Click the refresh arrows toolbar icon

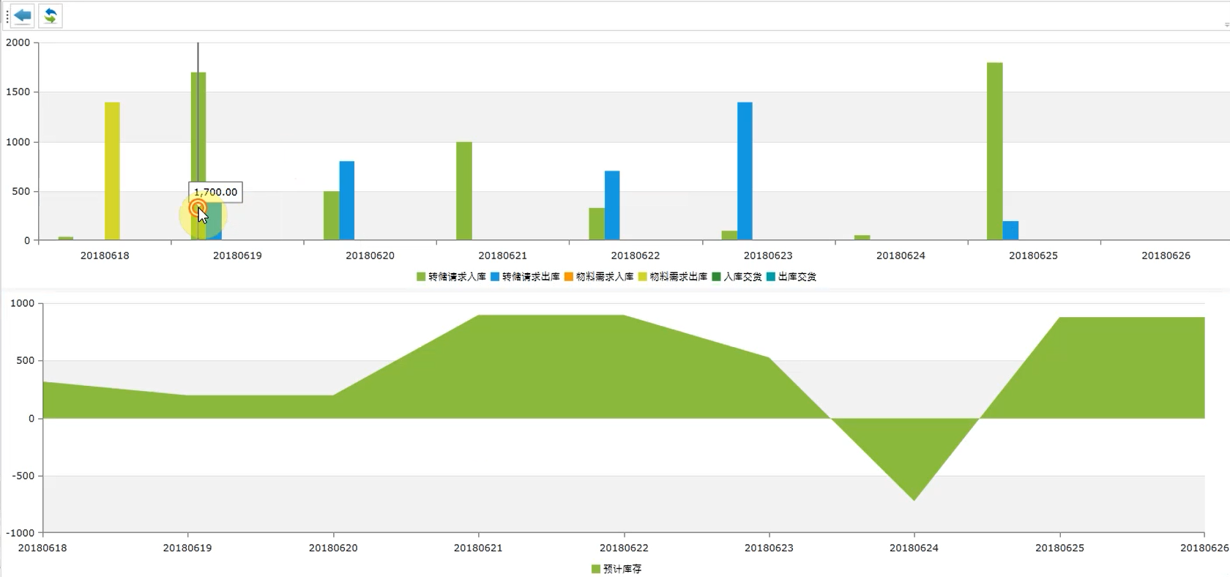click(x=51, y=15)
